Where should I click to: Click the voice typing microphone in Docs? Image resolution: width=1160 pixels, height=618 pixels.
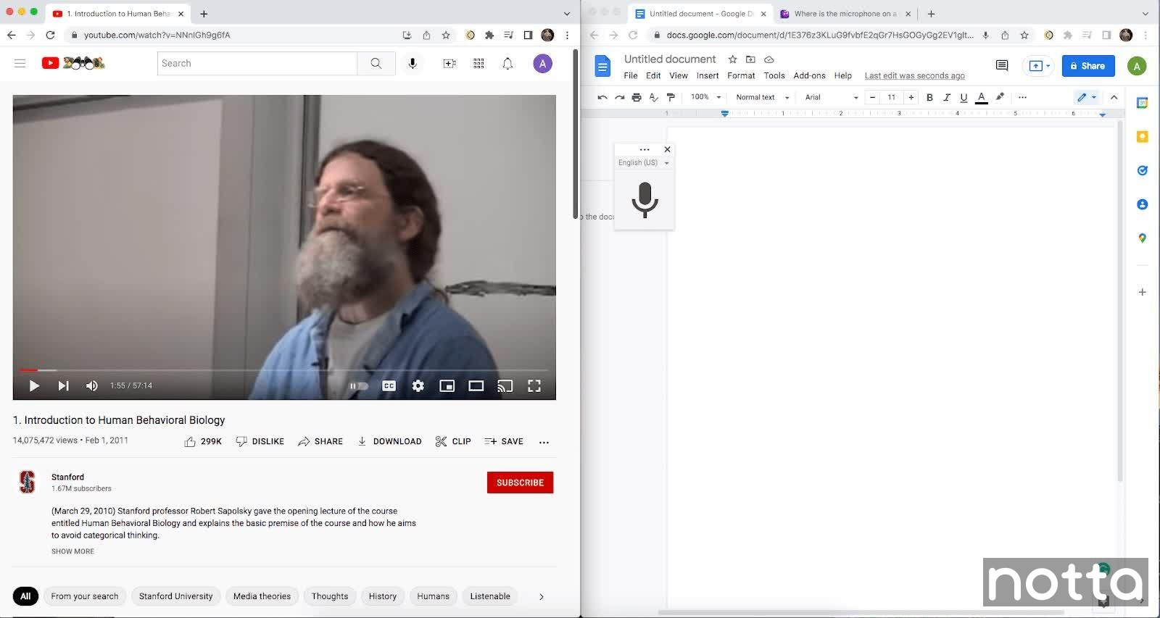click(x=645, y=200)
